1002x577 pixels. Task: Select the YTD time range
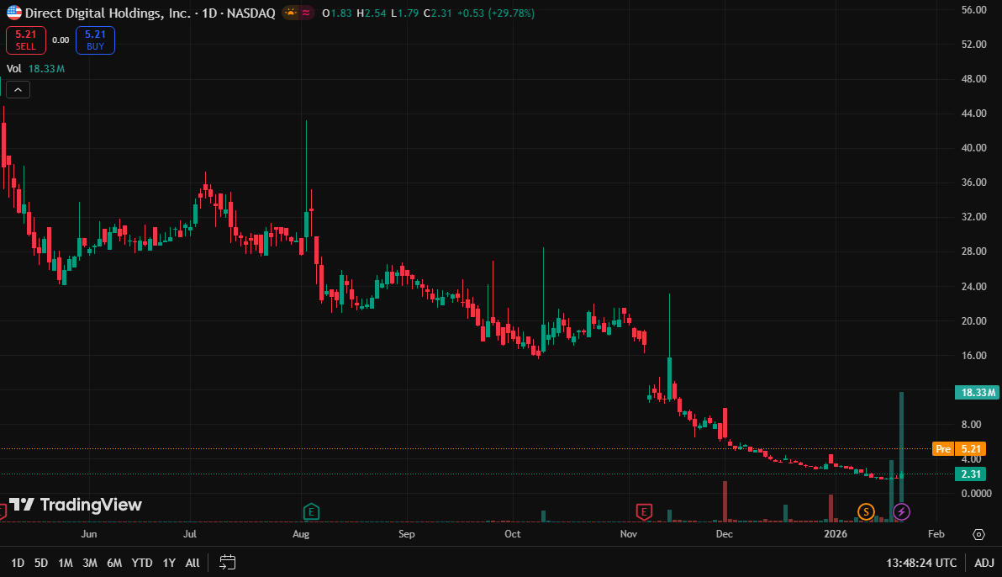(142, 563)
